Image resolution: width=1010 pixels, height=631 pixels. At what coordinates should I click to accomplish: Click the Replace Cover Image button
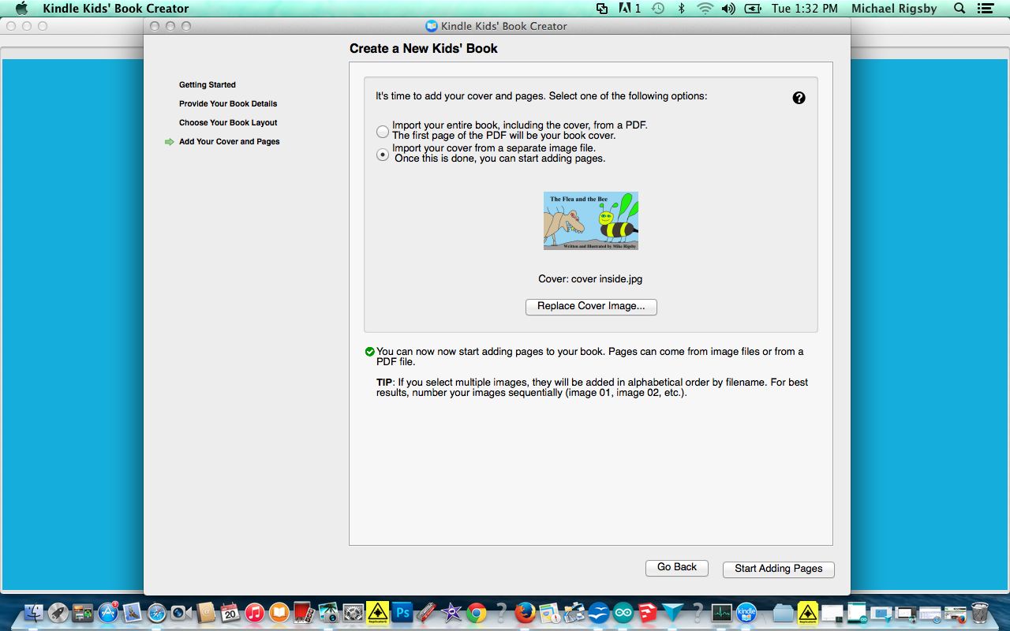(x=591, y=306)
